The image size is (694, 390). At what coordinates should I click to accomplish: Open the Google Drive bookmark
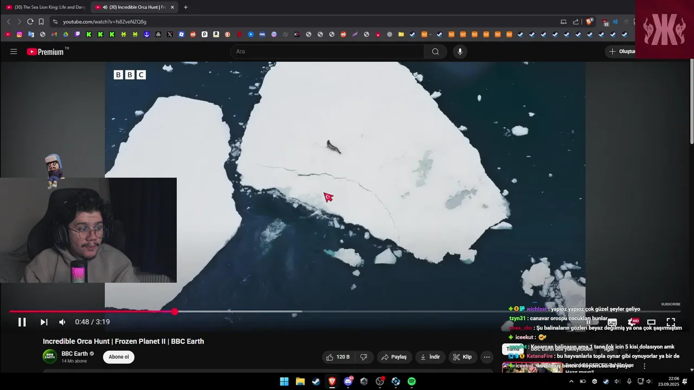(66, 34)
